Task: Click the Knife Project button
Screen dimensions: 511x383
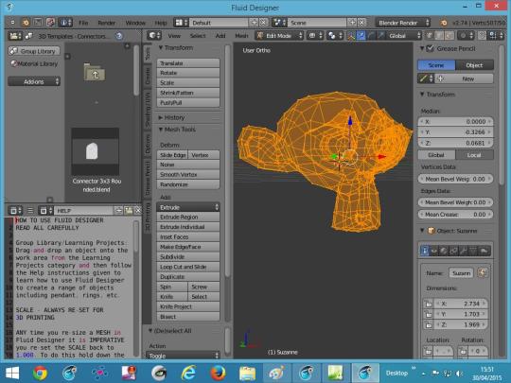Action: pyautogui.click(x=188, y=306)
